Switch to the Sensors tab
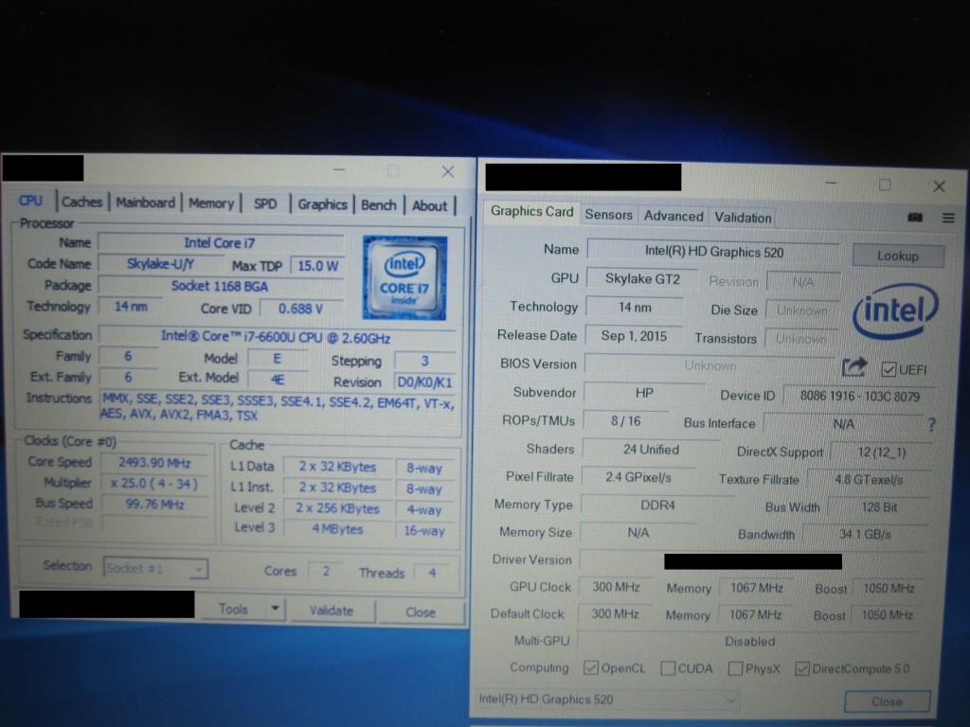The image size is (970, 727). coord(609,215)
